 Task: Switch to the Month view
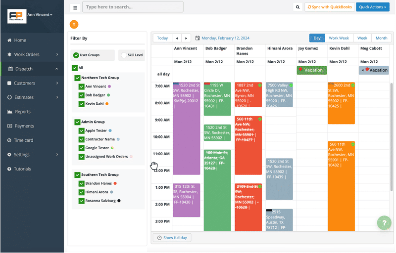[381, 38]
